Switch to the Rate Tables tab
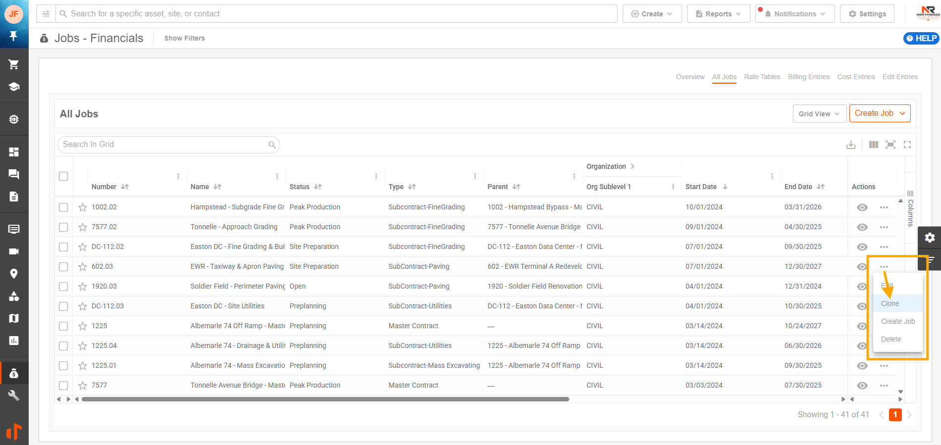The width and height of the screenshot is (941, 445). click(762, 77)
